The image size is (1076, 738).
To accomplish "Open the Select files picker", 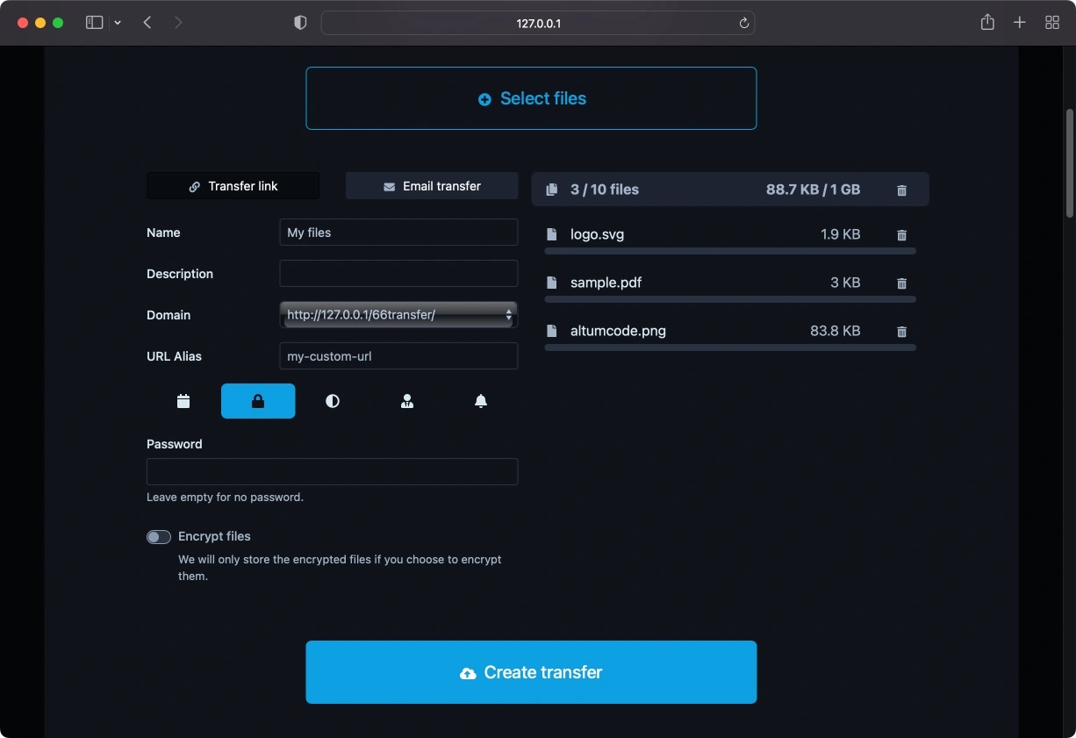I will pyautogui.click(x=530, y=98).
